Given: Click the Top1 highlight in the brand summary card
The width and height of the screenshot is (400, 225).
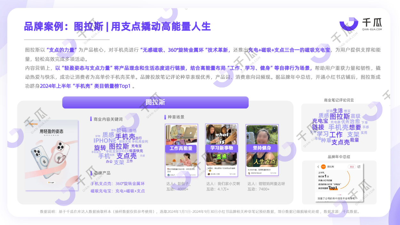Looking at the screenshot, I should pyautogui.click(x=333, y=188).
